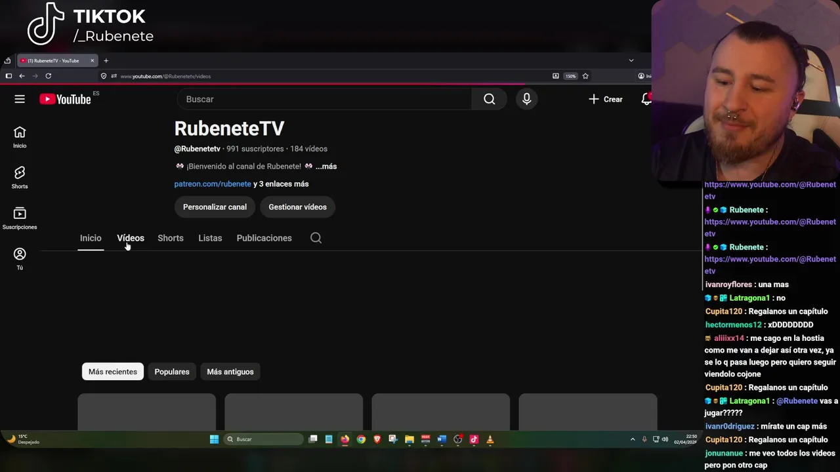Open Suscripciones in the sidebar
This screenshot has width=840, height=472.
(x=20, y=218)
